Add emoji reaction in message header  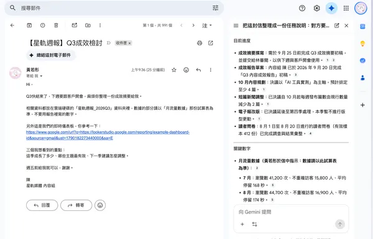pyautogui.click(x=186, y=70)
